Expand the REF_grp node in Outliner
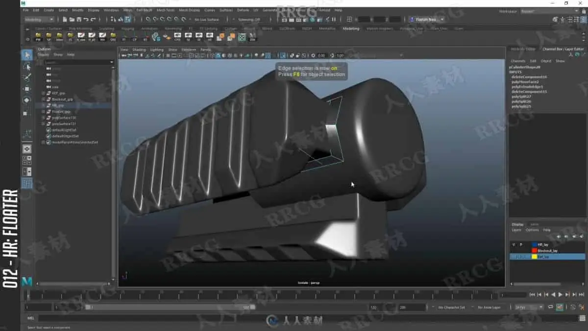The width and height of the screenshot is (588, 331). [x=43, y=93]
